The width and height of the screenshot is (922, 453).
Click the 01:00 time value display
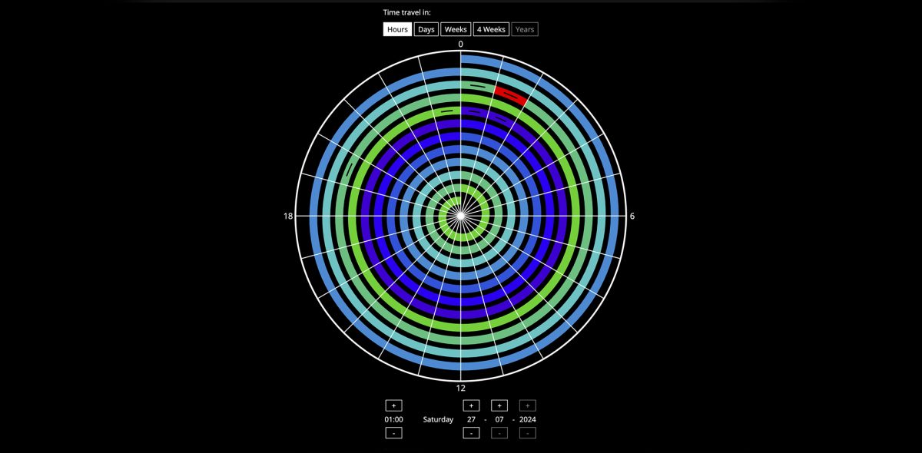coord(393,420)
